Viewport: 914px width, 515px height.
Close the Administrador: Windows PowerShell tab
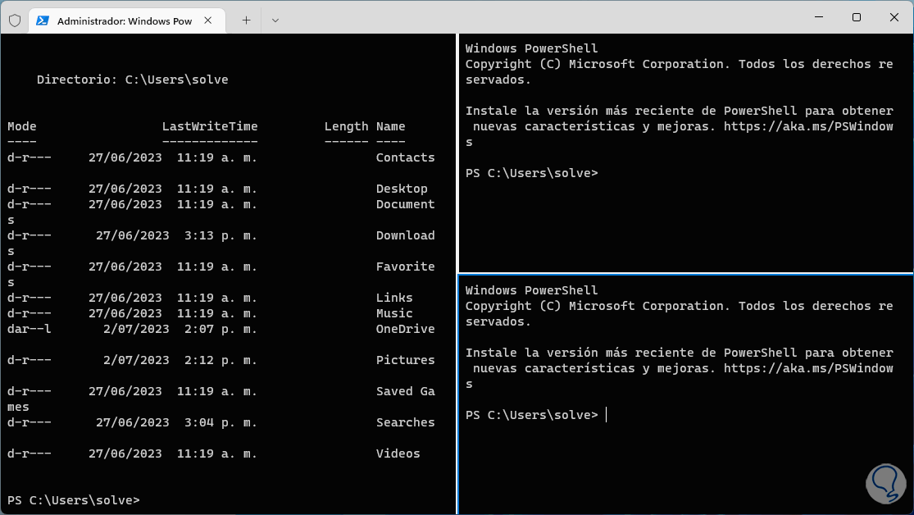211,21
